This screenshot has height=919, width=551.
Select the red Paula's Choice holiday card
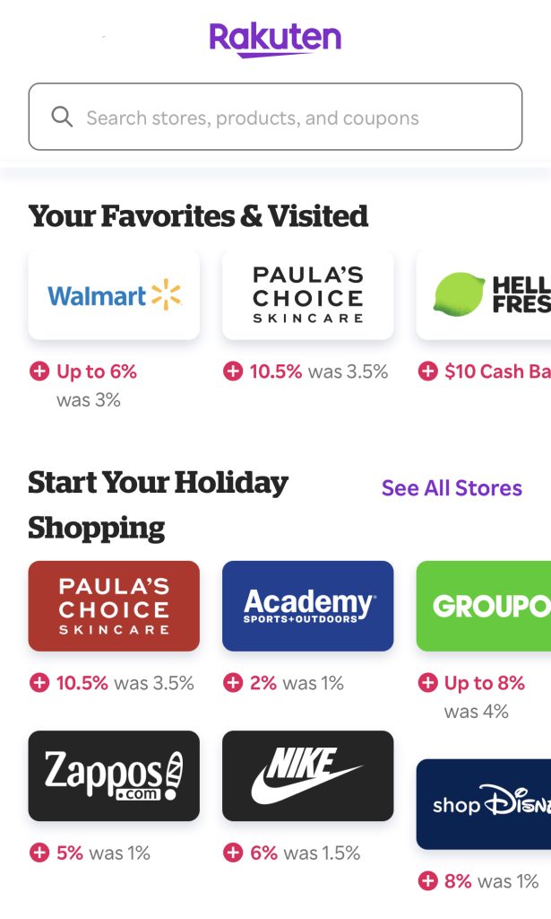(114, 606)
